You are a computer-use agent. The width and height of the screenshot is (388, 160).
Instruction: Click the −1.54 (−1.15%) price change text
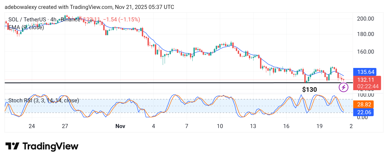click(121, 19)
